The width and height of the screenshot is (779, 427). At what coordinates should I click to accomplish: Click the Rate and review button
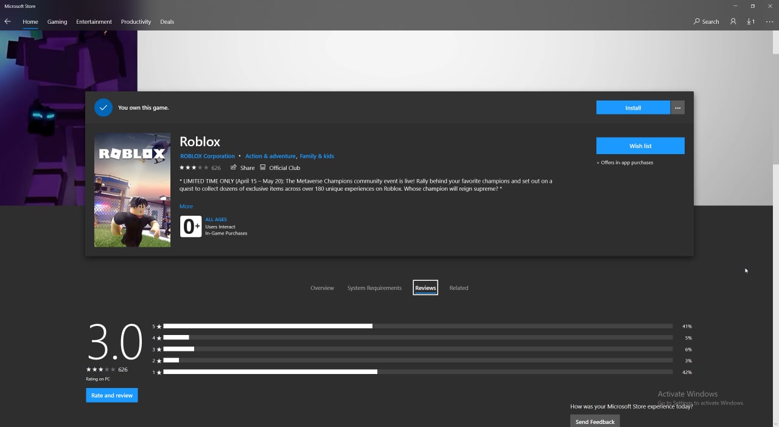tap(112, 395)
